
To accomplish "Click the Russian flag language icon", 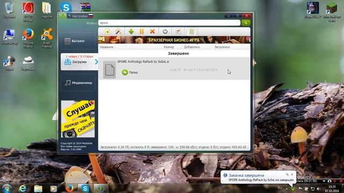I will pyautogui.click(x=91, y=16).
